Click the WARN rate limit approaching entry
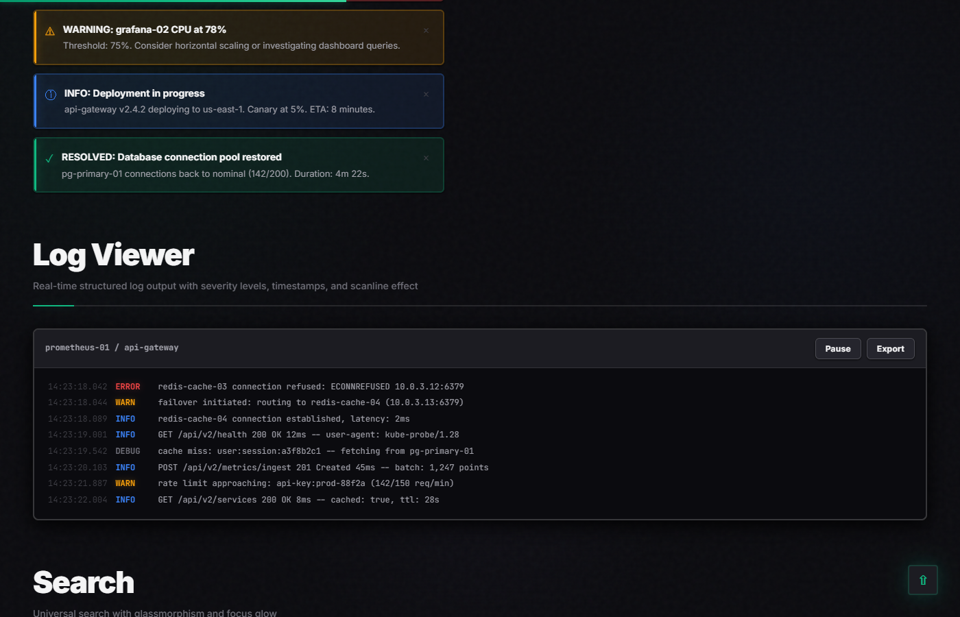 pos(306,483)
